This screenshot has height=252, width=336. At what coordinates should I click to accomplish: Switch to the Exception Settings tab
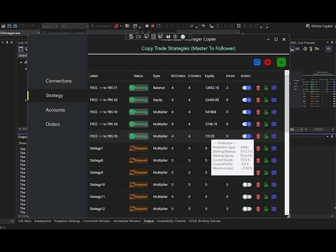[x=67, y=221]
